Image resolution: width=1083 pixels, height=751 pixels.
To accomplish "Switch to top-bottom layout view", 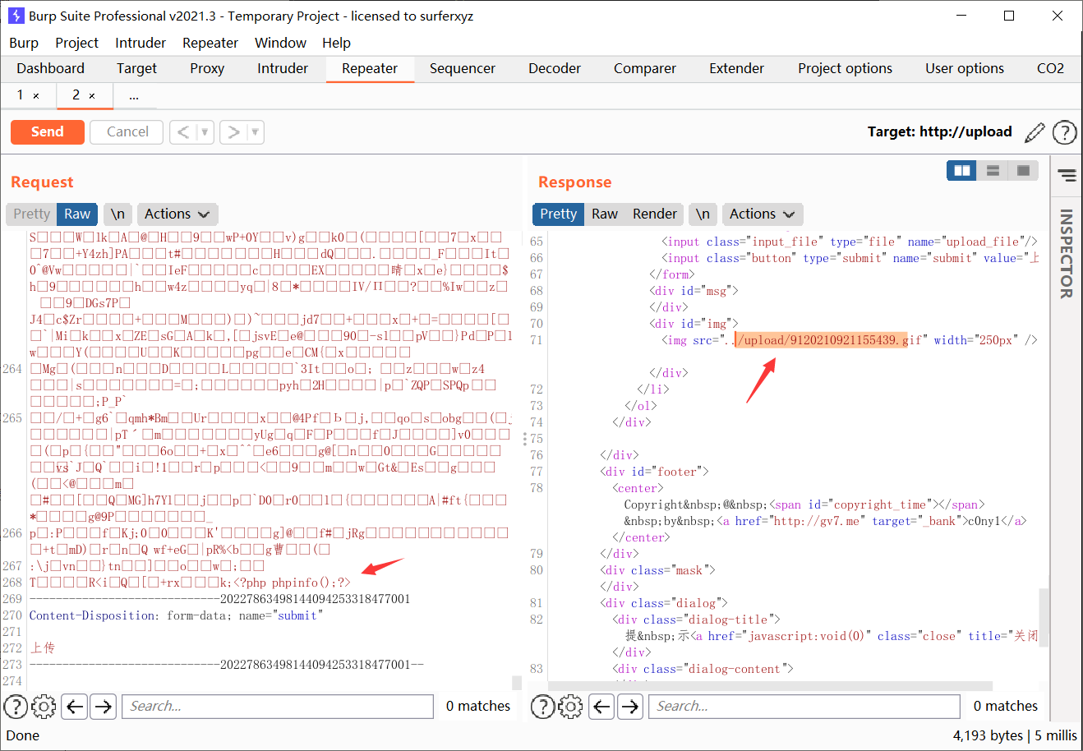I will [993, 171].
